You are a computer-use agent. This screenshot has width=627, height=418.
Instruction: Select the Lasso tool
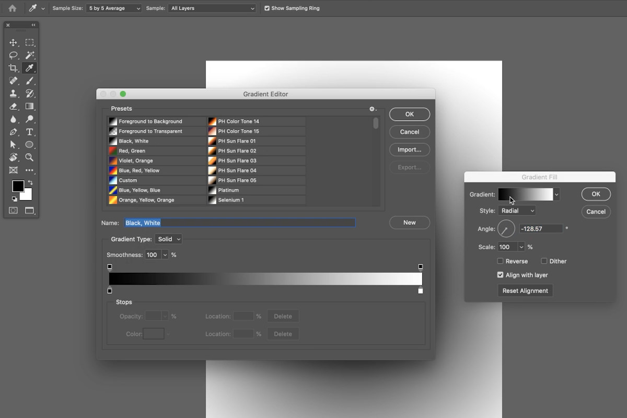coord(14,55)
